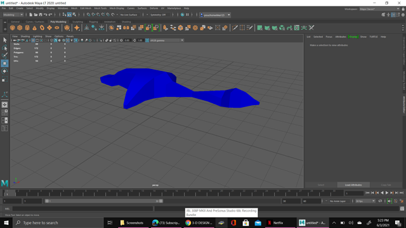
Task: Create a polygon cylinder from the shelf
Action: [x=27, y=28]
